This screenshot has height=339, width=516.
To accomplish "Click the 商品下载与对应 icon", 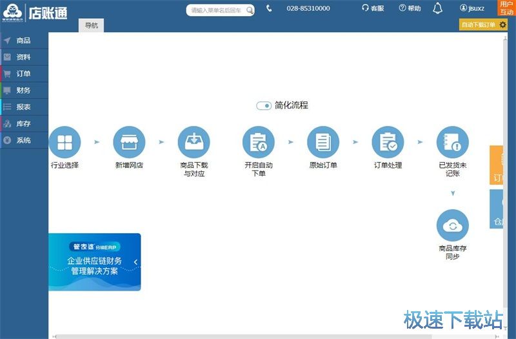I will 193,142.
